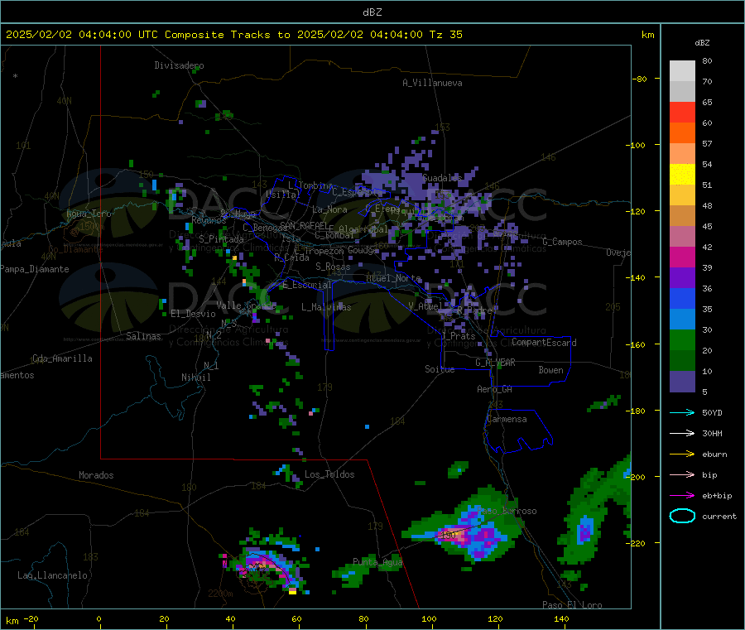Select the Nihuil map label
Screen dimensions: 745x630
coord(195,378)
